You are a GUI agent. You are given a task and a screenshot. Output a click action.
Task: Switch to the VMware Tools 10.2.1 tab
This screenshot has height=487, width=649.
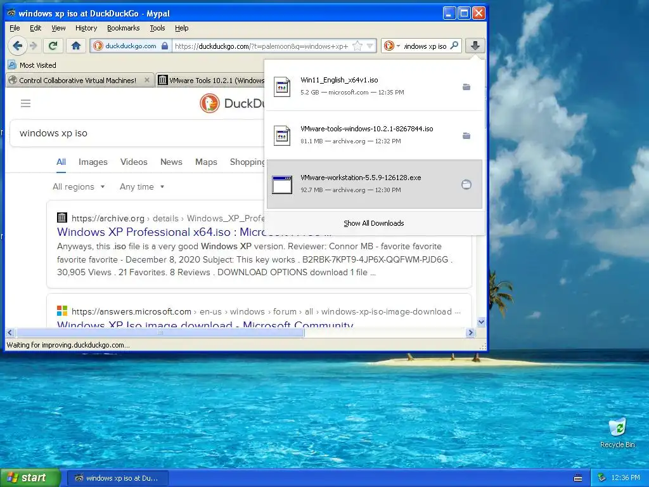[x=210, y=80]
